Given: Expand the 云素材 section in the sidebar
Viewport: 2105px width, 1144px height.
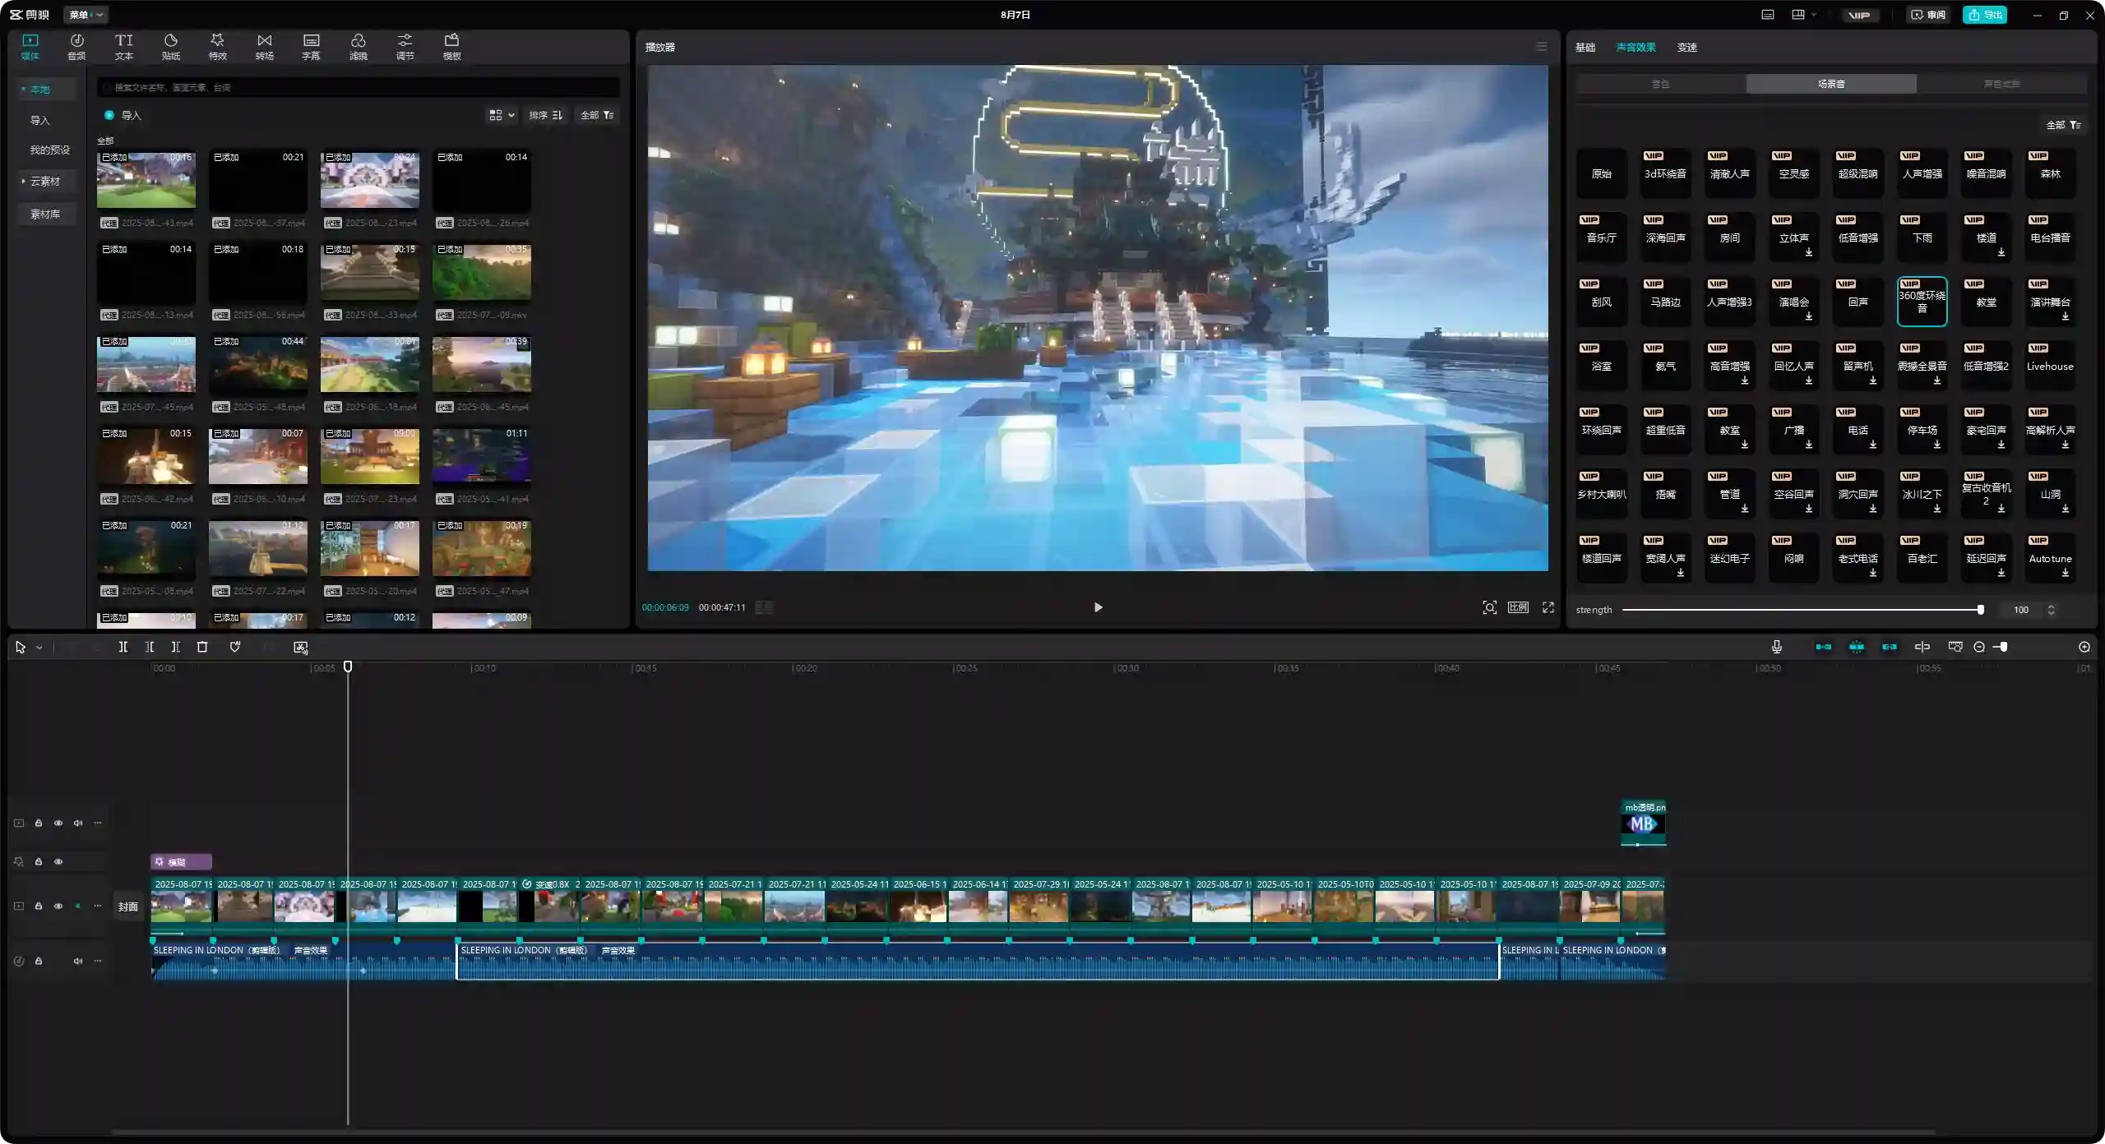Looking at the screenshot, I should click(x=23, y=181).
